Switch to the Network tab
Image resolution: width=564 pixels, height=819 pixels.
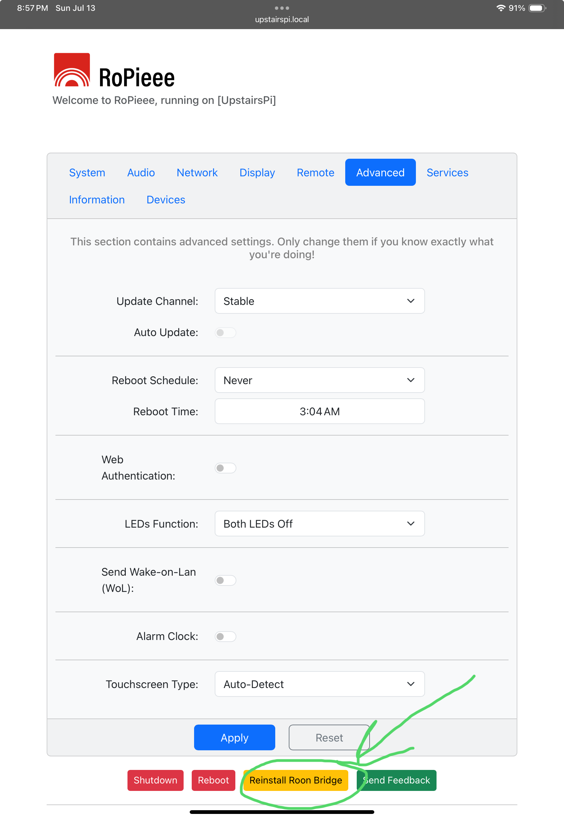pos(197,173)
